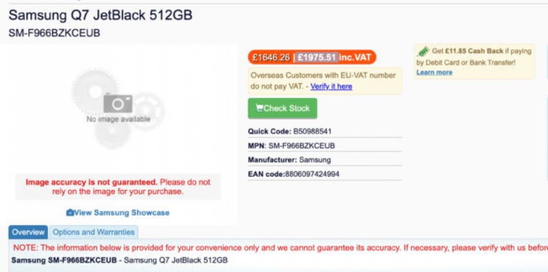
Task: Click the camera icon beside View Samsung Showcase
Action: click(x=70, y=213)
